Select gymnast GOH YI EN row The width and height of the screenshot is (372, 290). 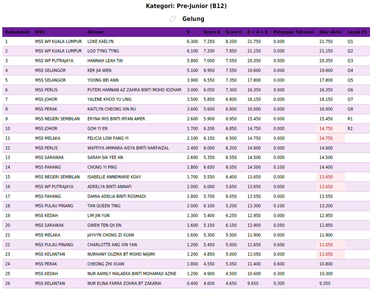(x=97, y=129)
